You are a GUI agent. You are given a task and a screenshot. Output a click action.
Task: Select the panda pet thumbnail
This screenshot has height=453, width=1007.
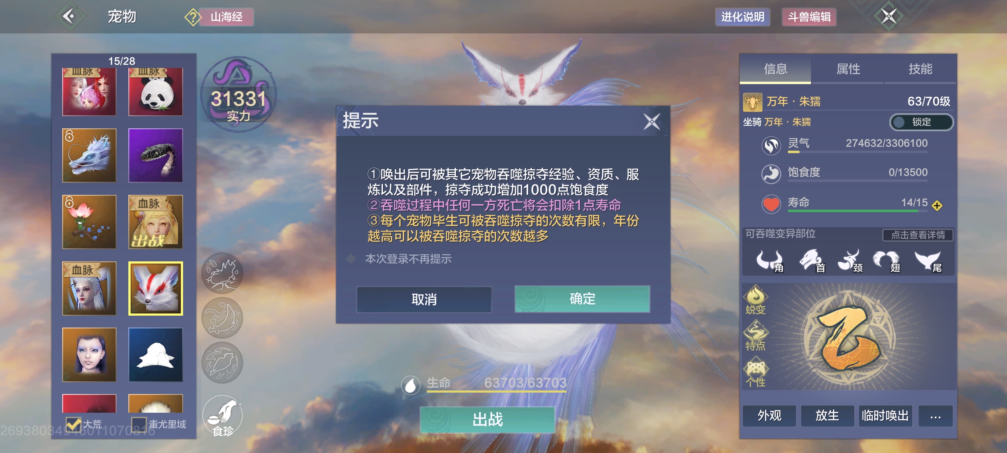pos(156,92)
